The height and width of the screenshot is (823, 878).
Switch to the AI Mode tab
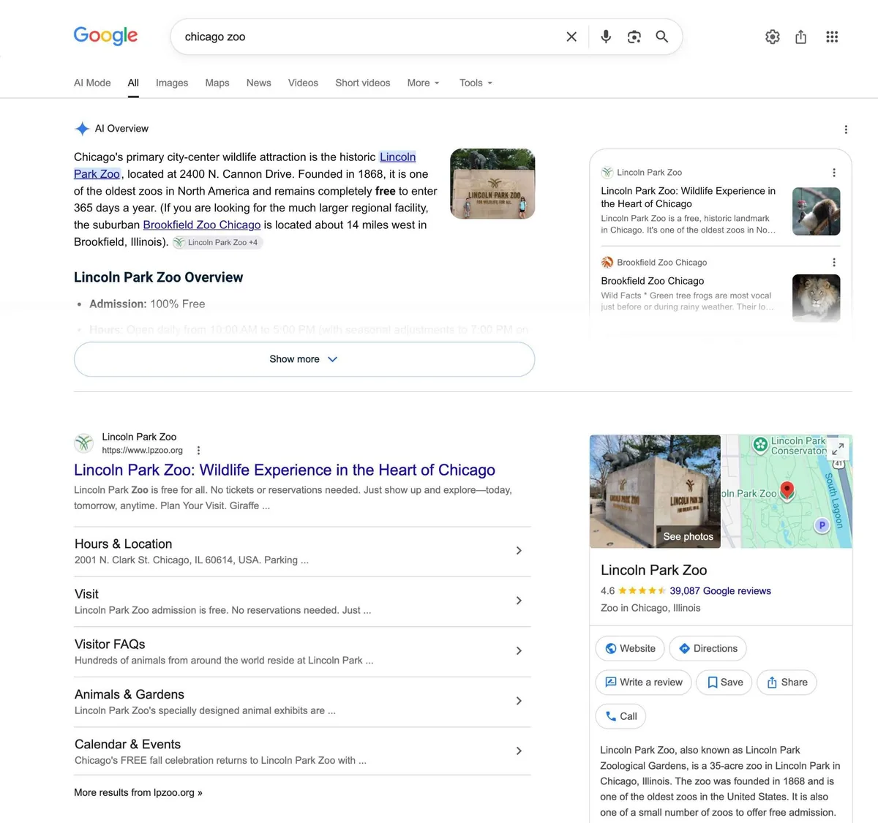pos(92,83)
